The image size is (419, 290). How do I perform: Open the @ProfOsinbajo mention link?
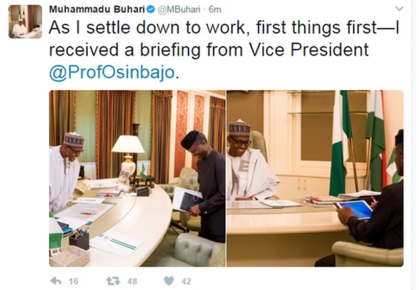(x=111, y=72)
